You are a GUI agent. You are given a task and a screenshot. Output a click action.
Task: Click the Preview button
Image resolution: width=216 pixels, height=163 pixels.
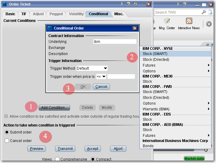tap(36, 149)
